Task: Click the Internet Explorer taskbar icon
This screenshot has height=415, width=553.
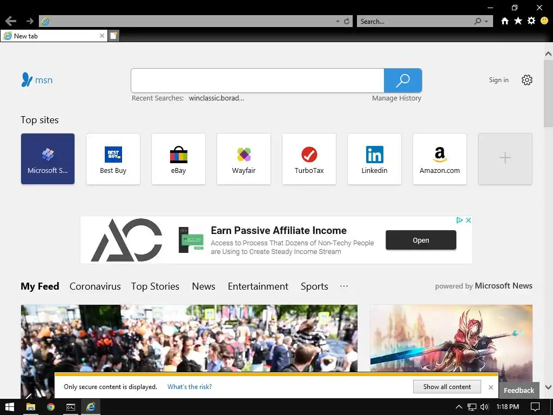Action: click(x=91, y=407)
